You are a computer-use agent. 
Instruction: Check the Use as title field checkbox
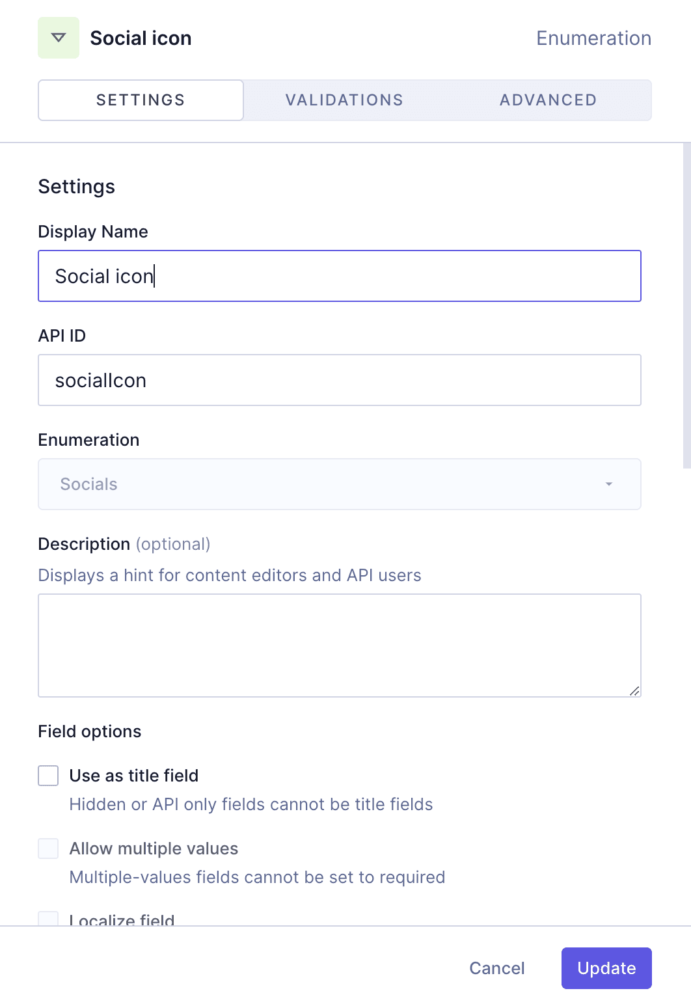coord(48,776)
